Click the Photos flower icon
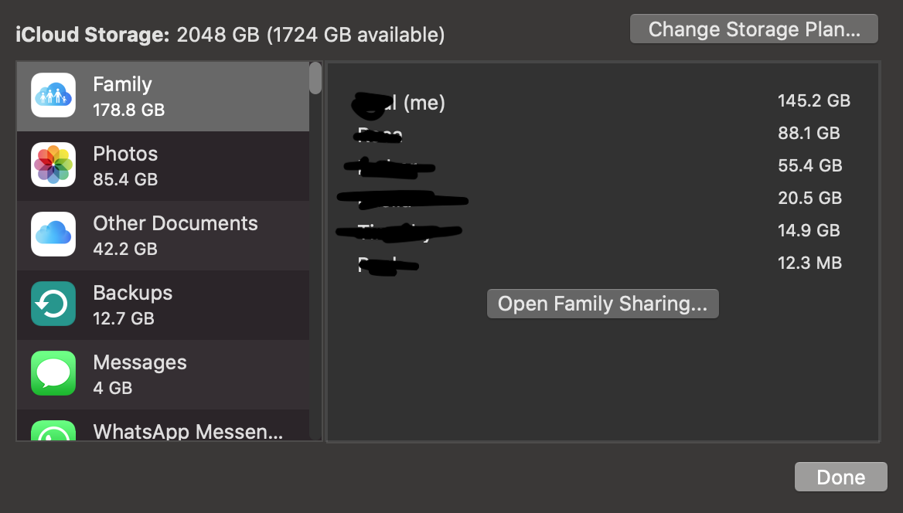The image size is (903, 513). tap(53, 165)
